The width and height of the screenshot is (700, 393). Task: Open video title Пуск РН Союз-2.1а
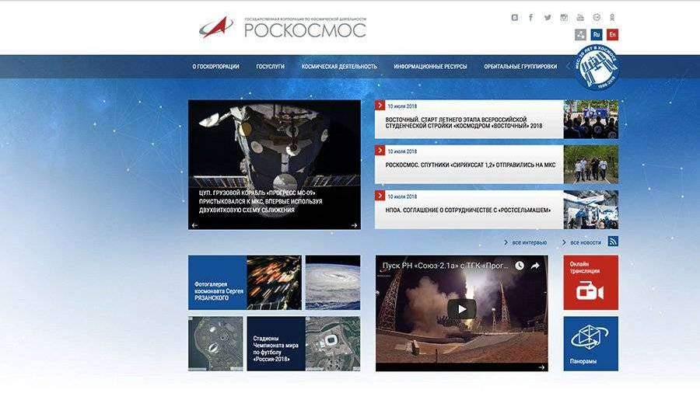click(445, 266)
